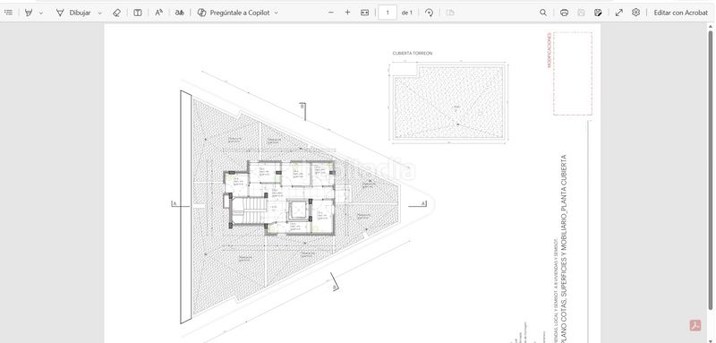Expand highlight color options dropdown
This screenshot has width=716, height=343.
[41, 13]
